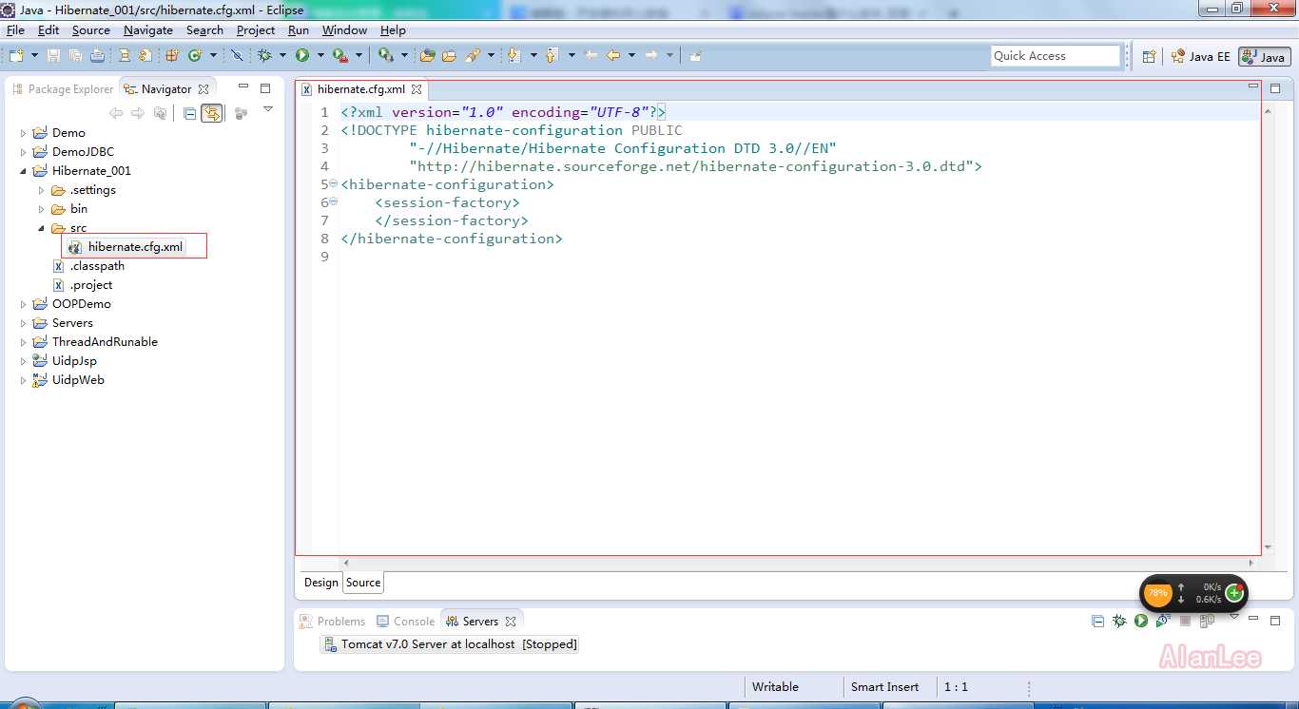Click the Save toolbar icon
This screenshot has width=1299, height=709.
53,55
